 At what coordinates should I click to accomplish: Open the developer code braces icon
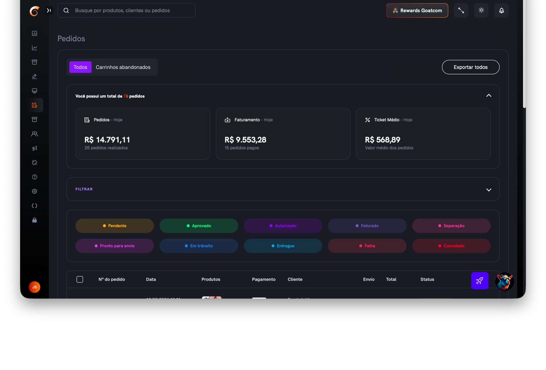click(x=35, y=206)
